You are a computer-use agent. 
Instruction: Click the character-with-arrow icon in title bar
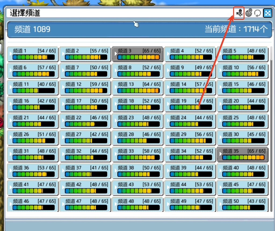[x=239, y=13]
